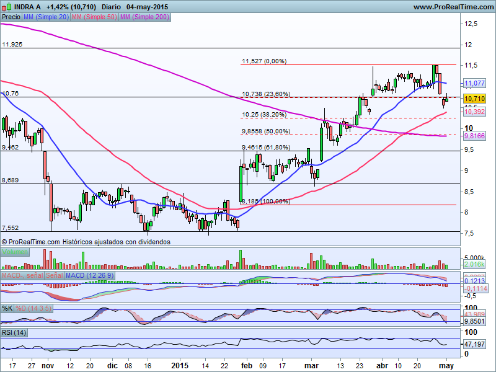Click the yellow 10,710 current price tag
The width and height of the screenshot is (496, 372).
(x=474, y=99)
